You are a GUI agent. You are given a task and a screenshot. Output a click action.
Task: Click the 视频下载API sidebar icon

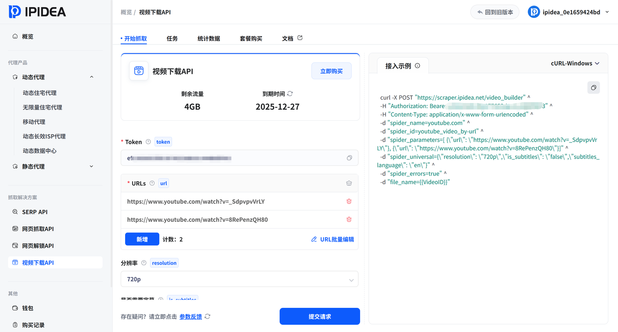click(x=15, y=262)
